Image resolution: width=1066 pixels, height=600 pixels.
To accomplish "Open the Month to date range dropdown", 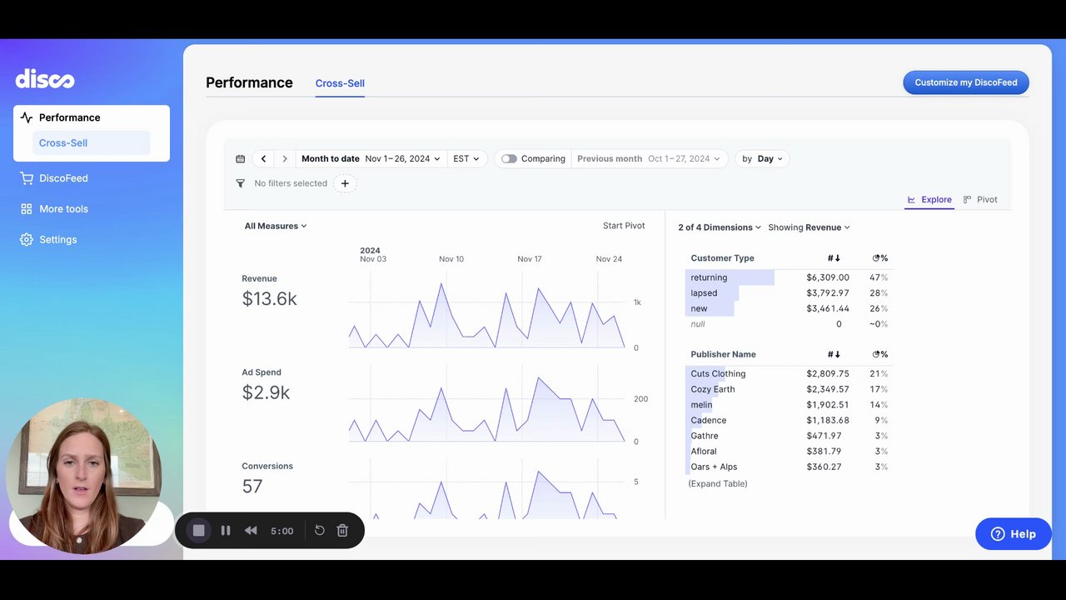I will tap(371, 159).
